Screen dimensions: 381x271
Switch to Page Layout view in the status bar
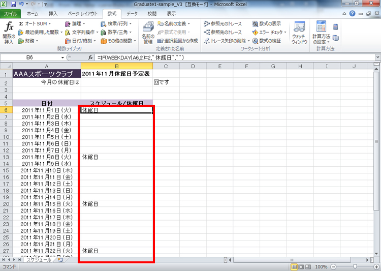click(301, 267)
